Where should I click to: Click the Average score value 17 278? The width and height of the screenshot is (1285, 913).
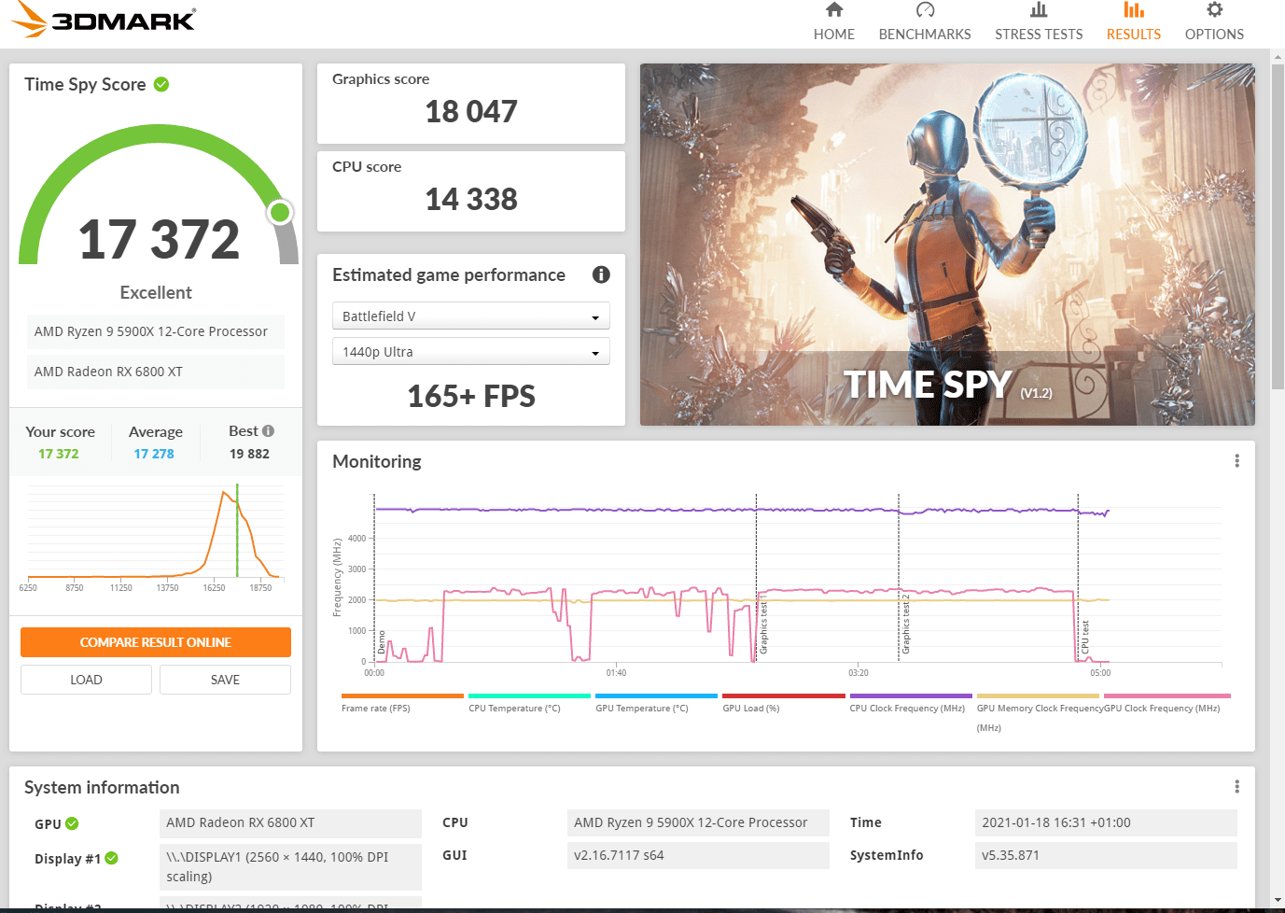(x=154, y=454)
